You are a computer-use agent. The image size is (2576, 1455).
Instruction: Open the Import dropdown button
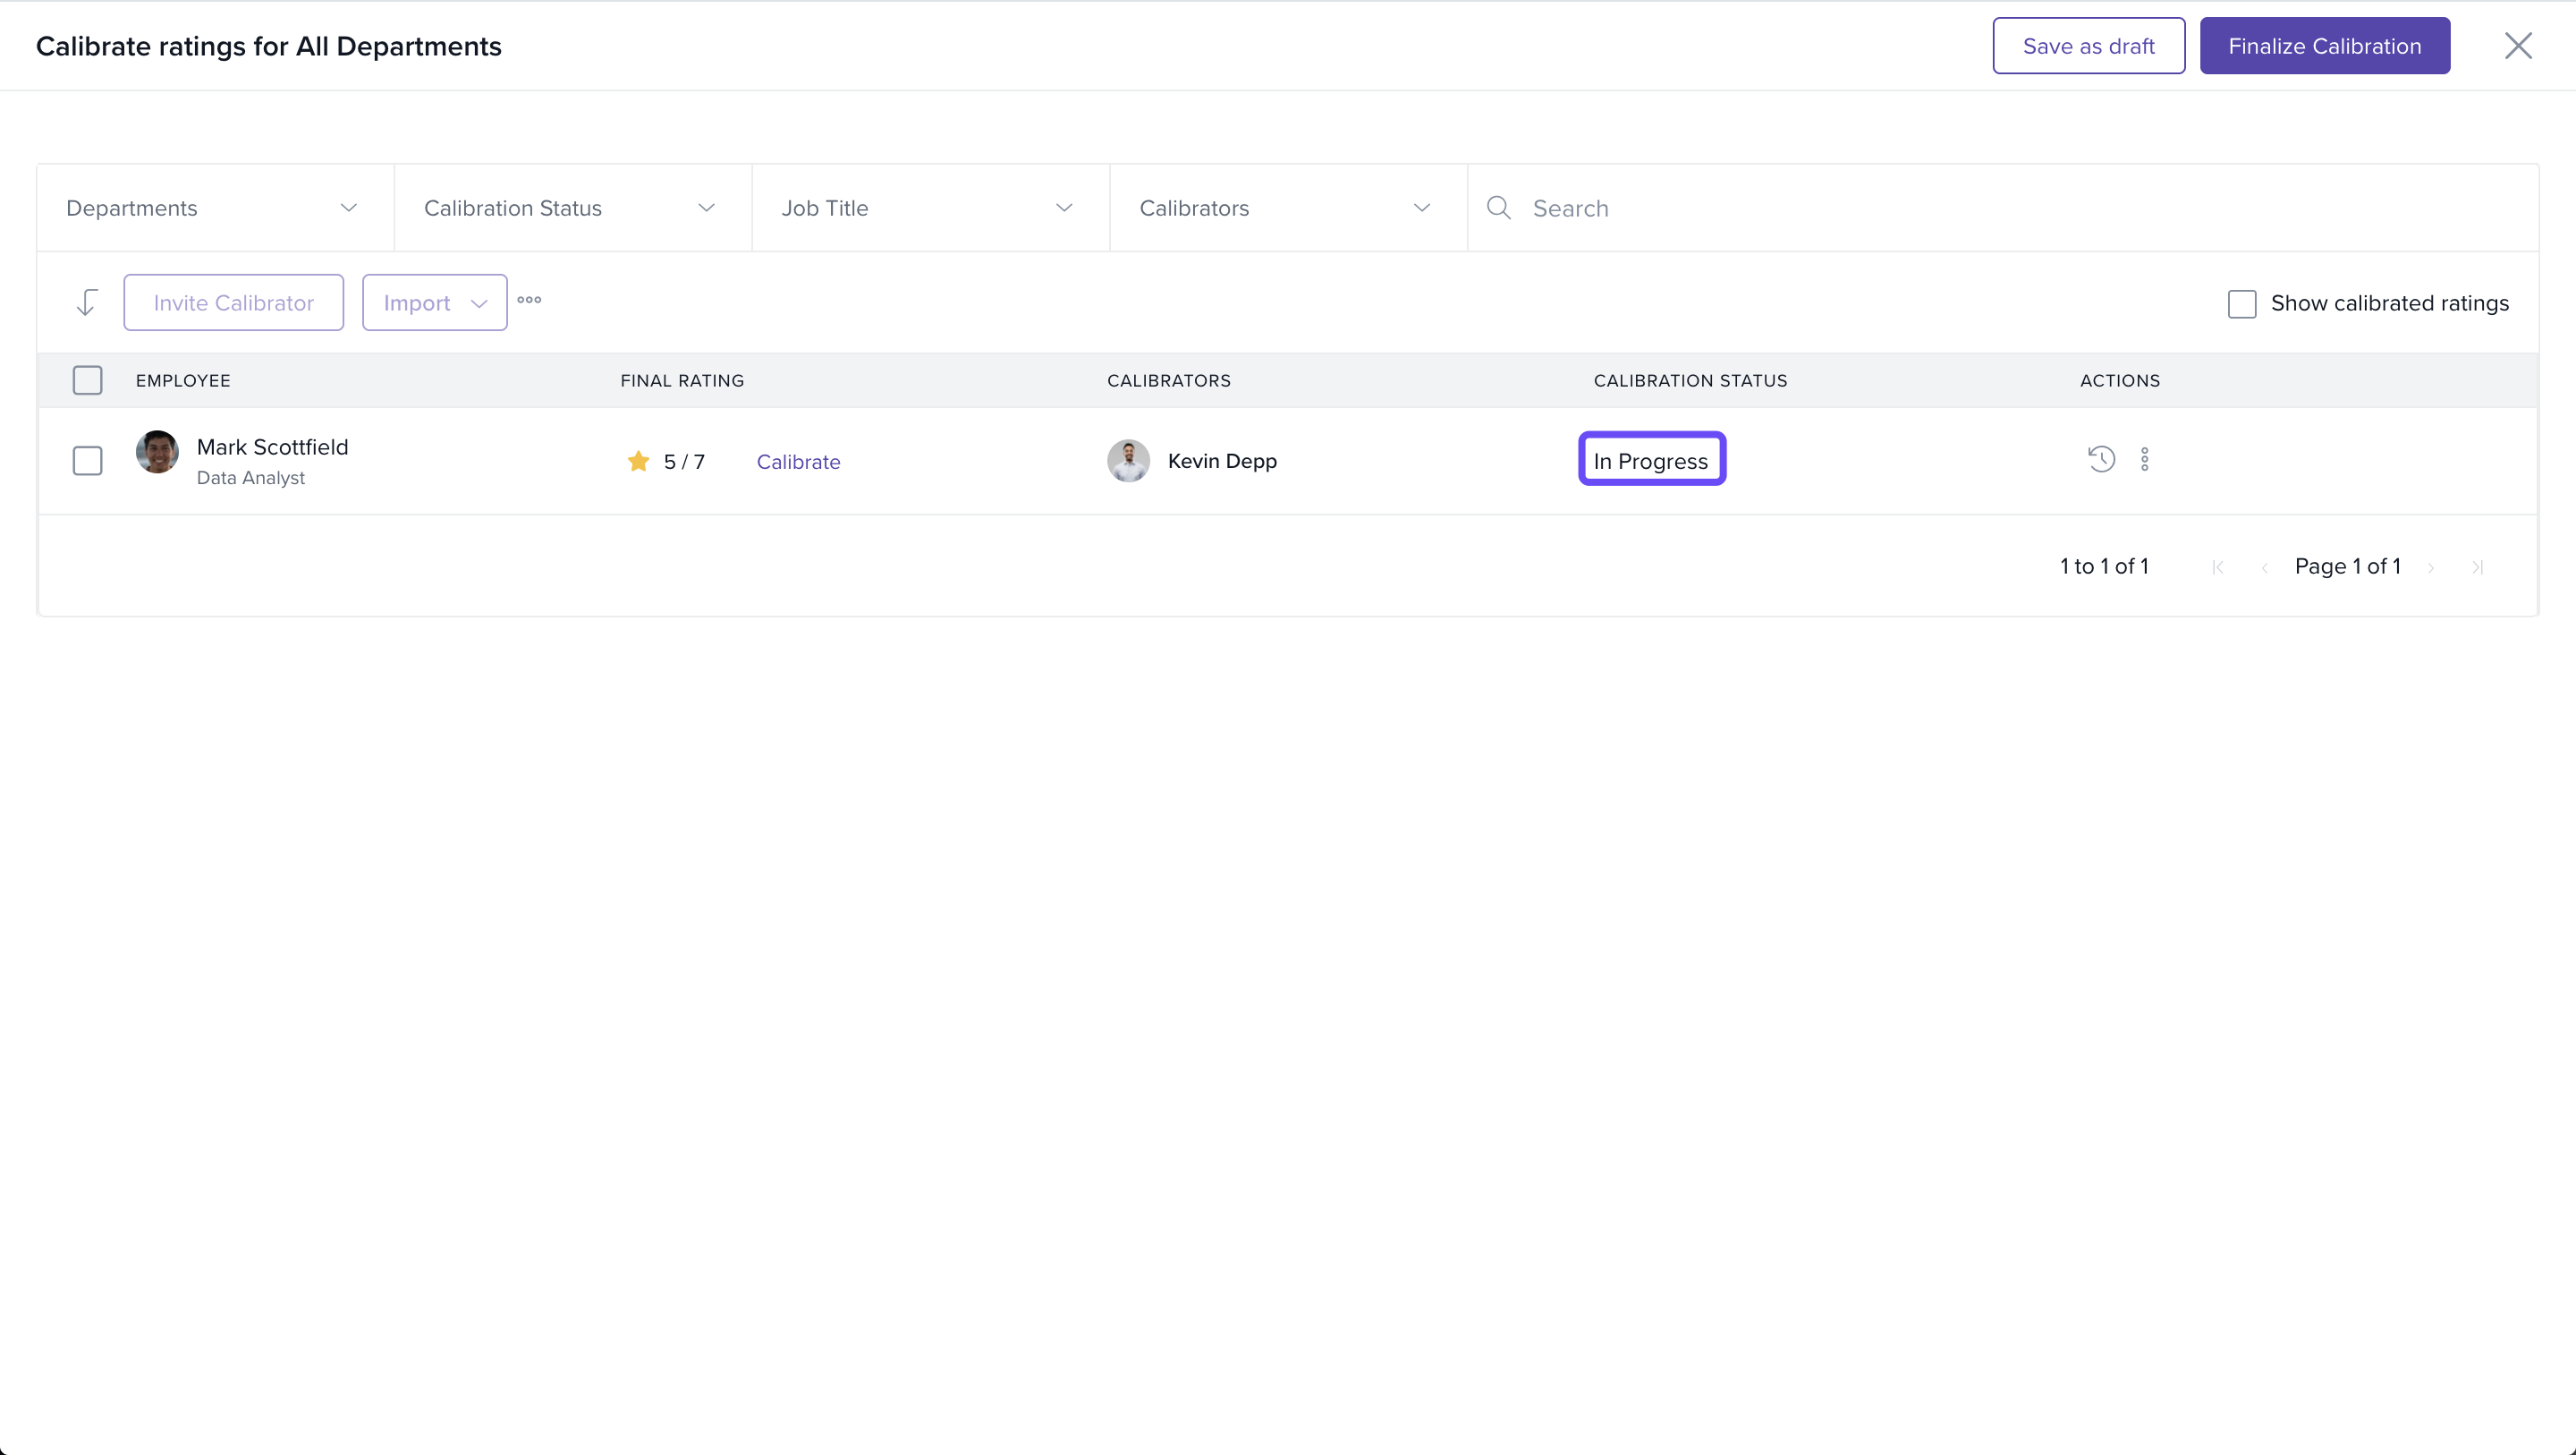pos(434,303)
